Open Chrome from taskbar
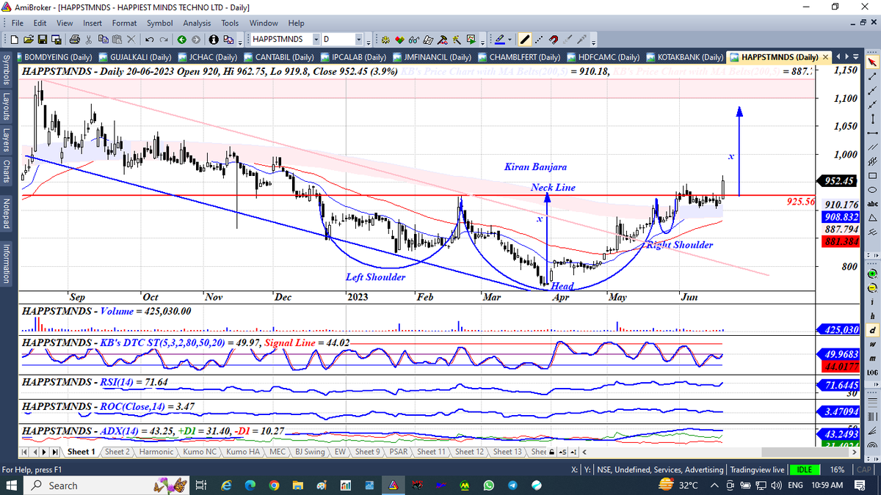Screen dimensions: 881x495 pyautogui.click(x=273, y=485)
